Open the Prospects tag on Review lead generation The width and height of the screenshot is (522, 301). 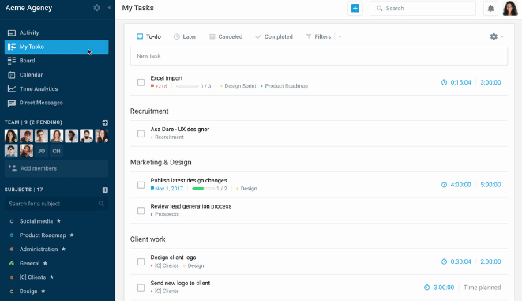(165, 214)
